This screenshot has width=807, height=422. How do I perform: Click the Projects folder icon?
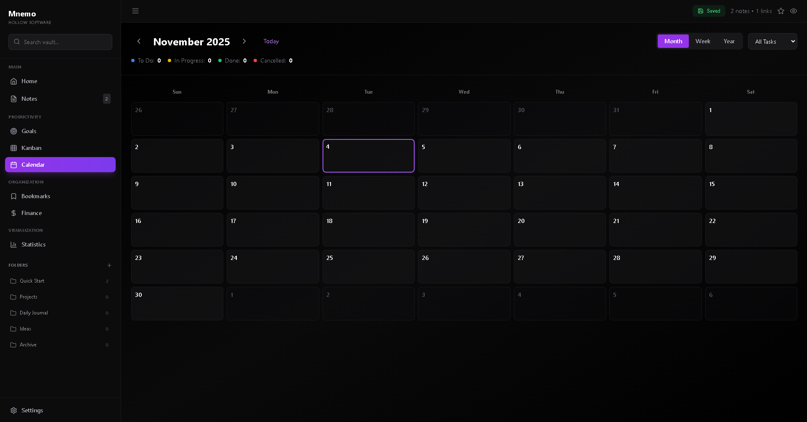point(13,297)
